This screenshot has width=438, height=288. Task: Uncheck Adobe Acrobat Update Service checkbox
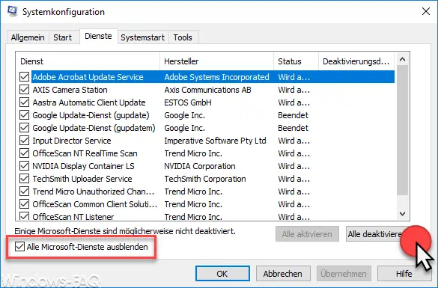24,77
